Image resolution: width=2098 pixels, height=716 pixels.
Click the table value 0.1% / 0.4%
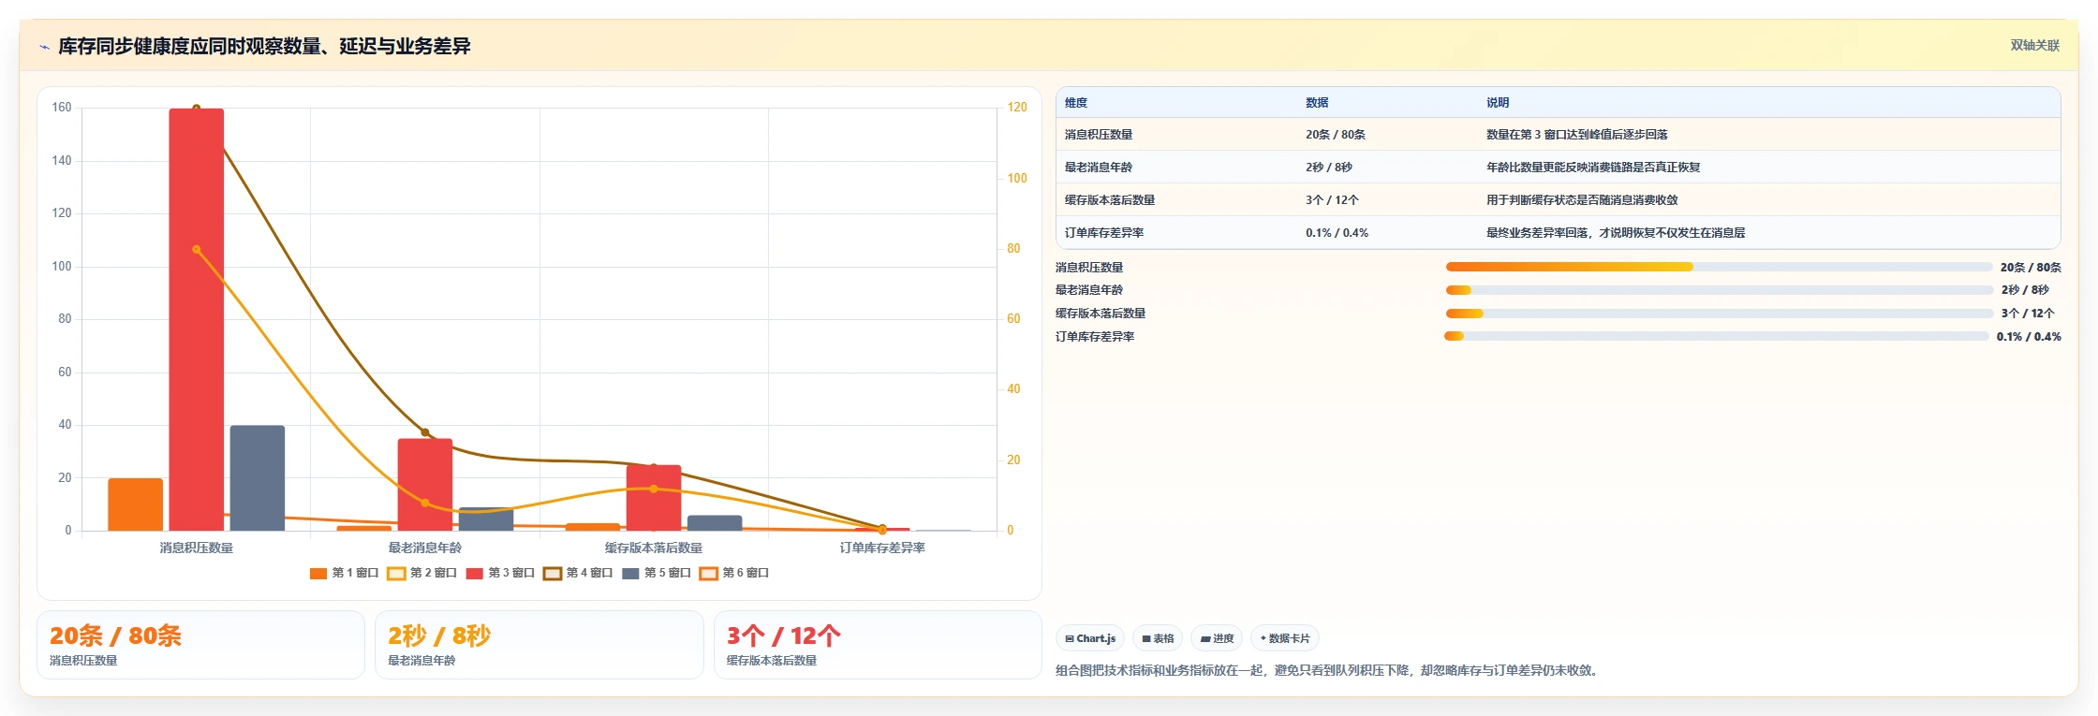point(1337,233)
